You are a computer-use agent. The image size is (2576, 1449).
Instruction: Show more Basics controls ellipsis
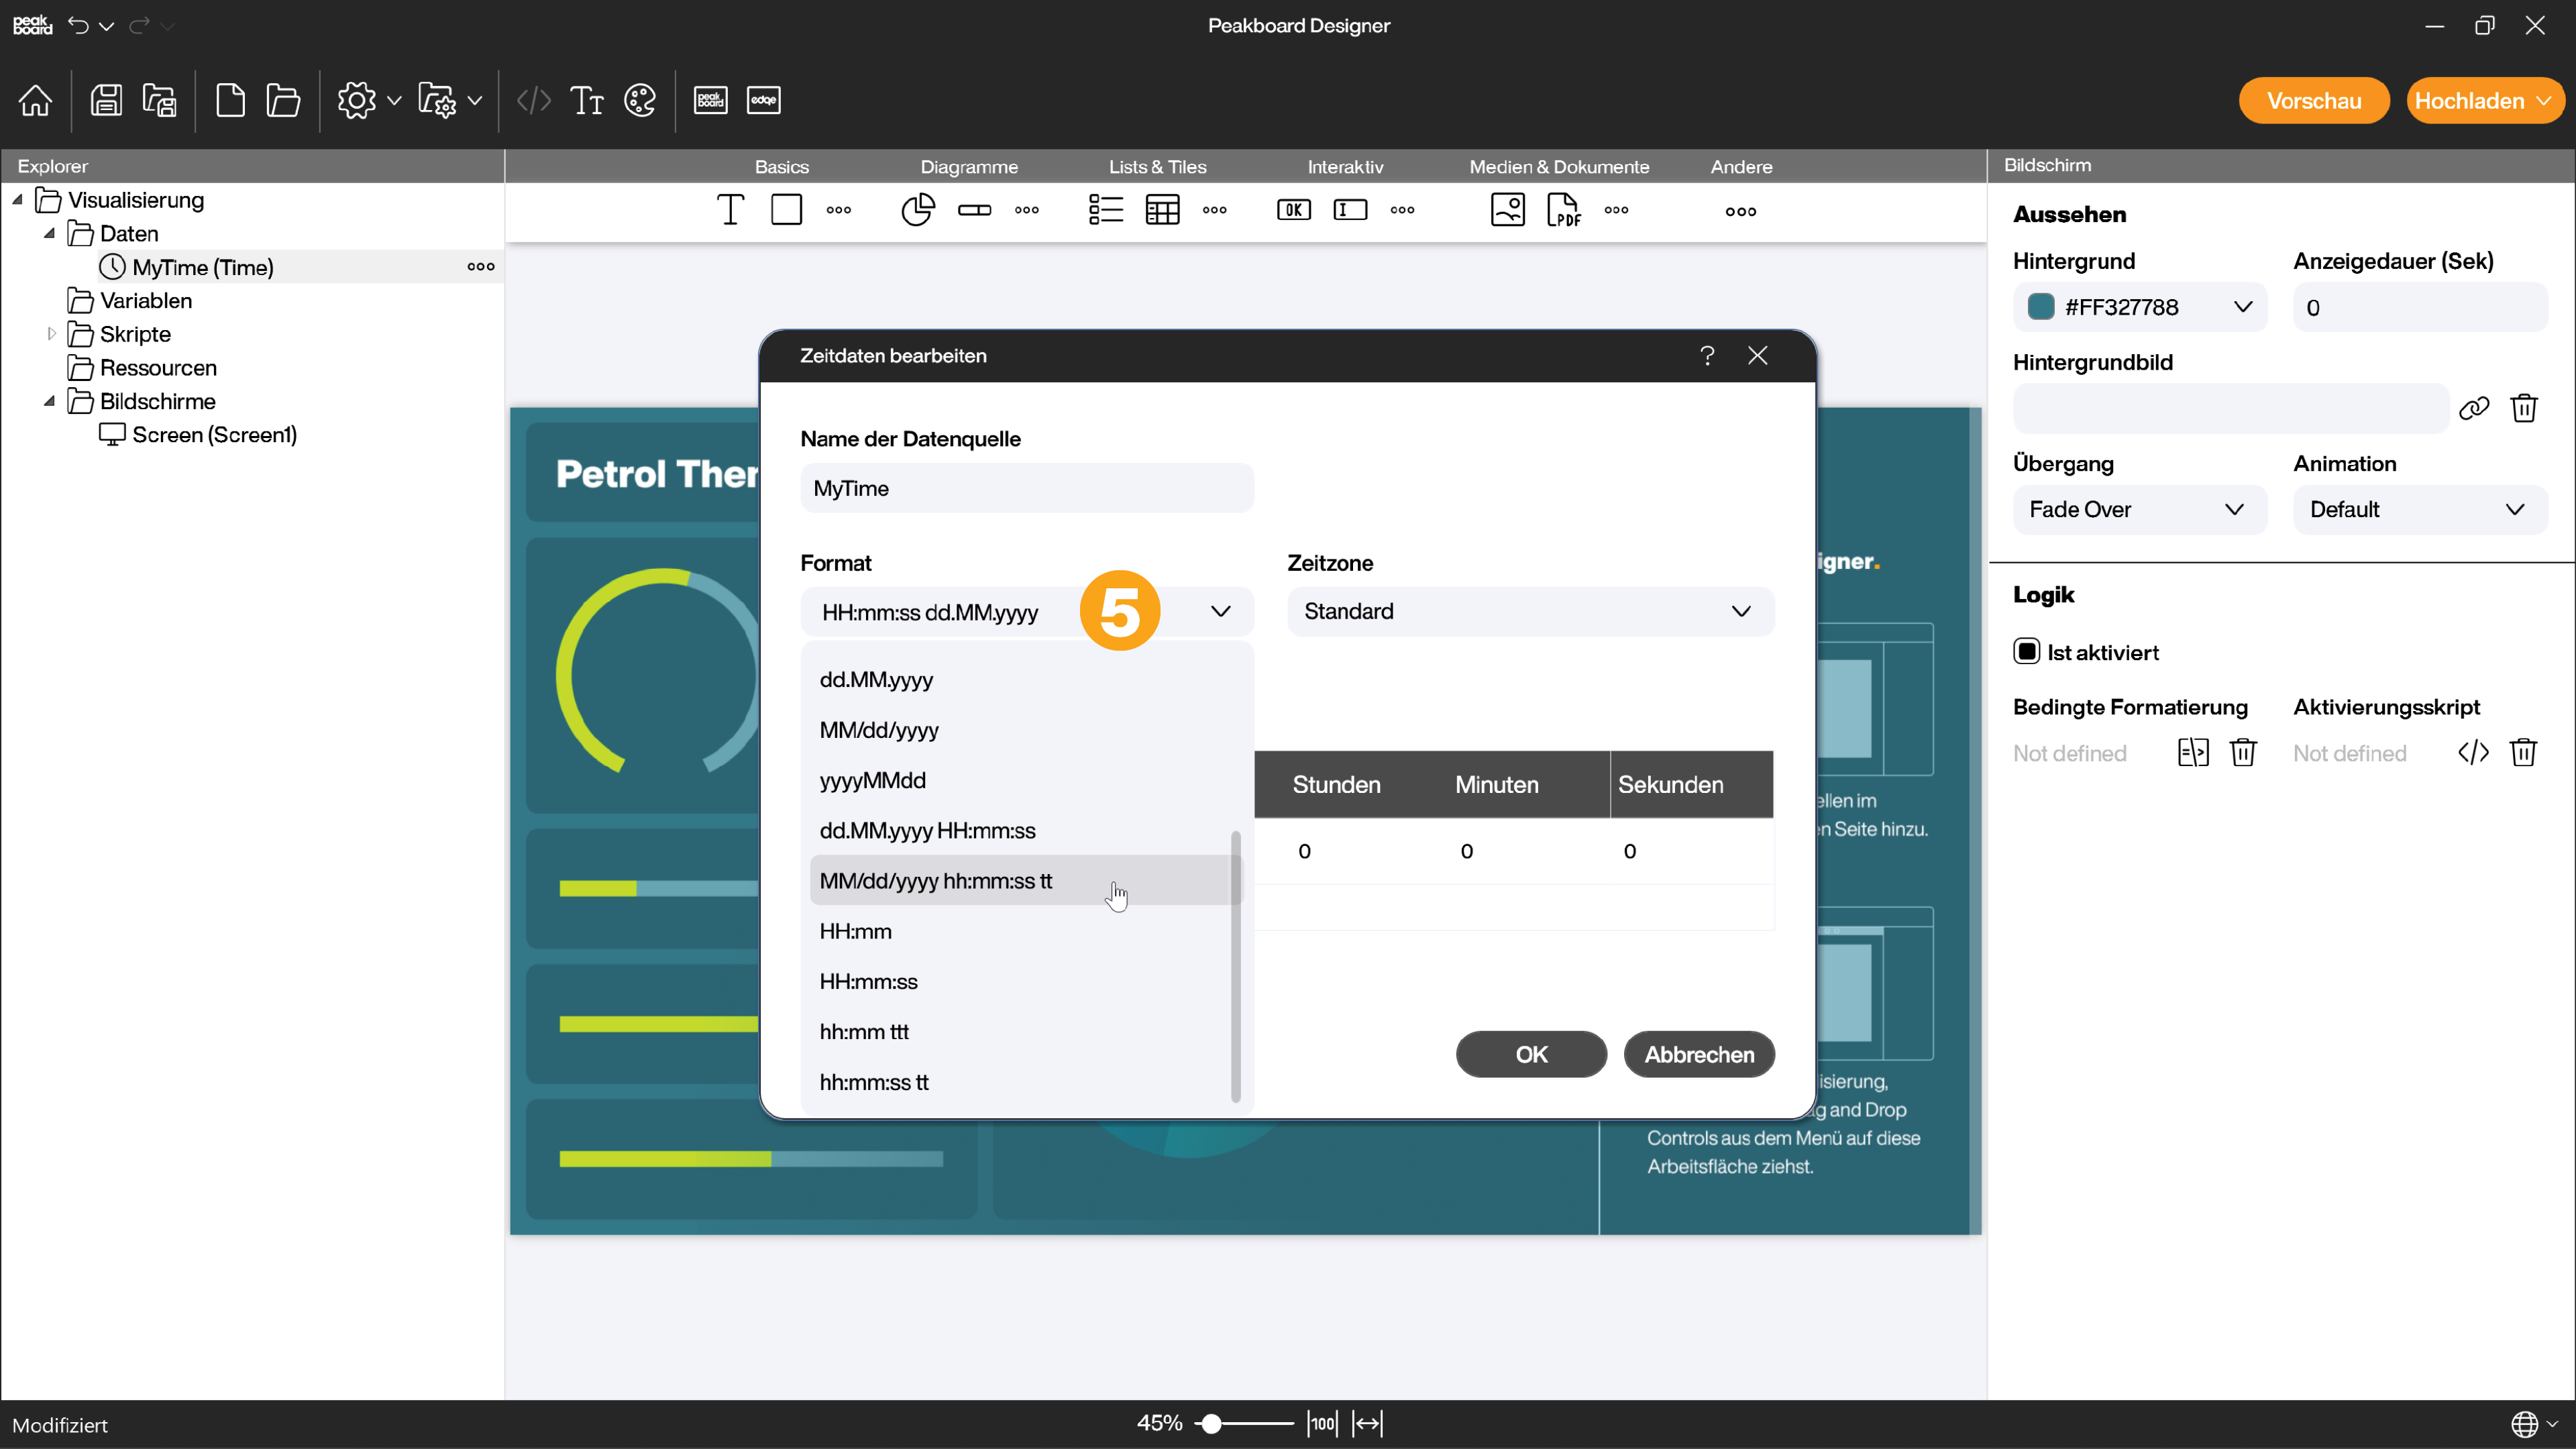coord(839,210)
